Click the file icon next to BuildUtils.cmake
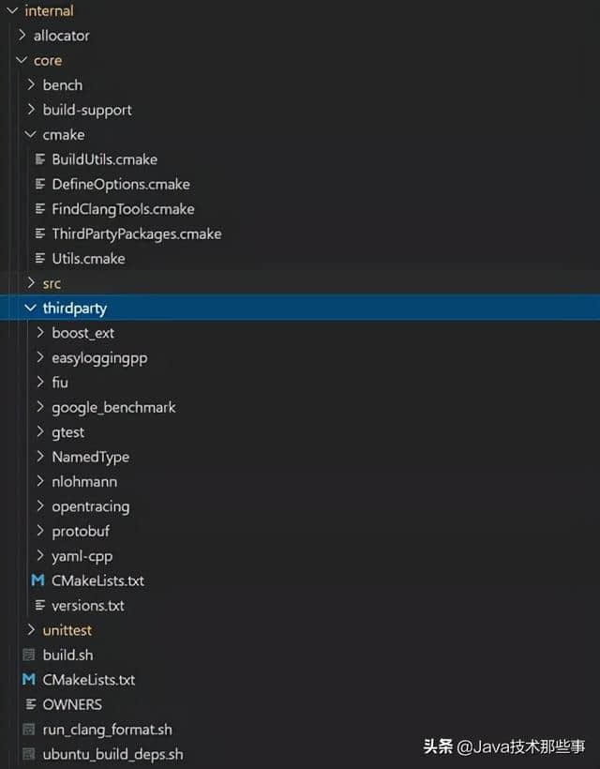The width and height of the screenshot is (600, 769). 40,159
